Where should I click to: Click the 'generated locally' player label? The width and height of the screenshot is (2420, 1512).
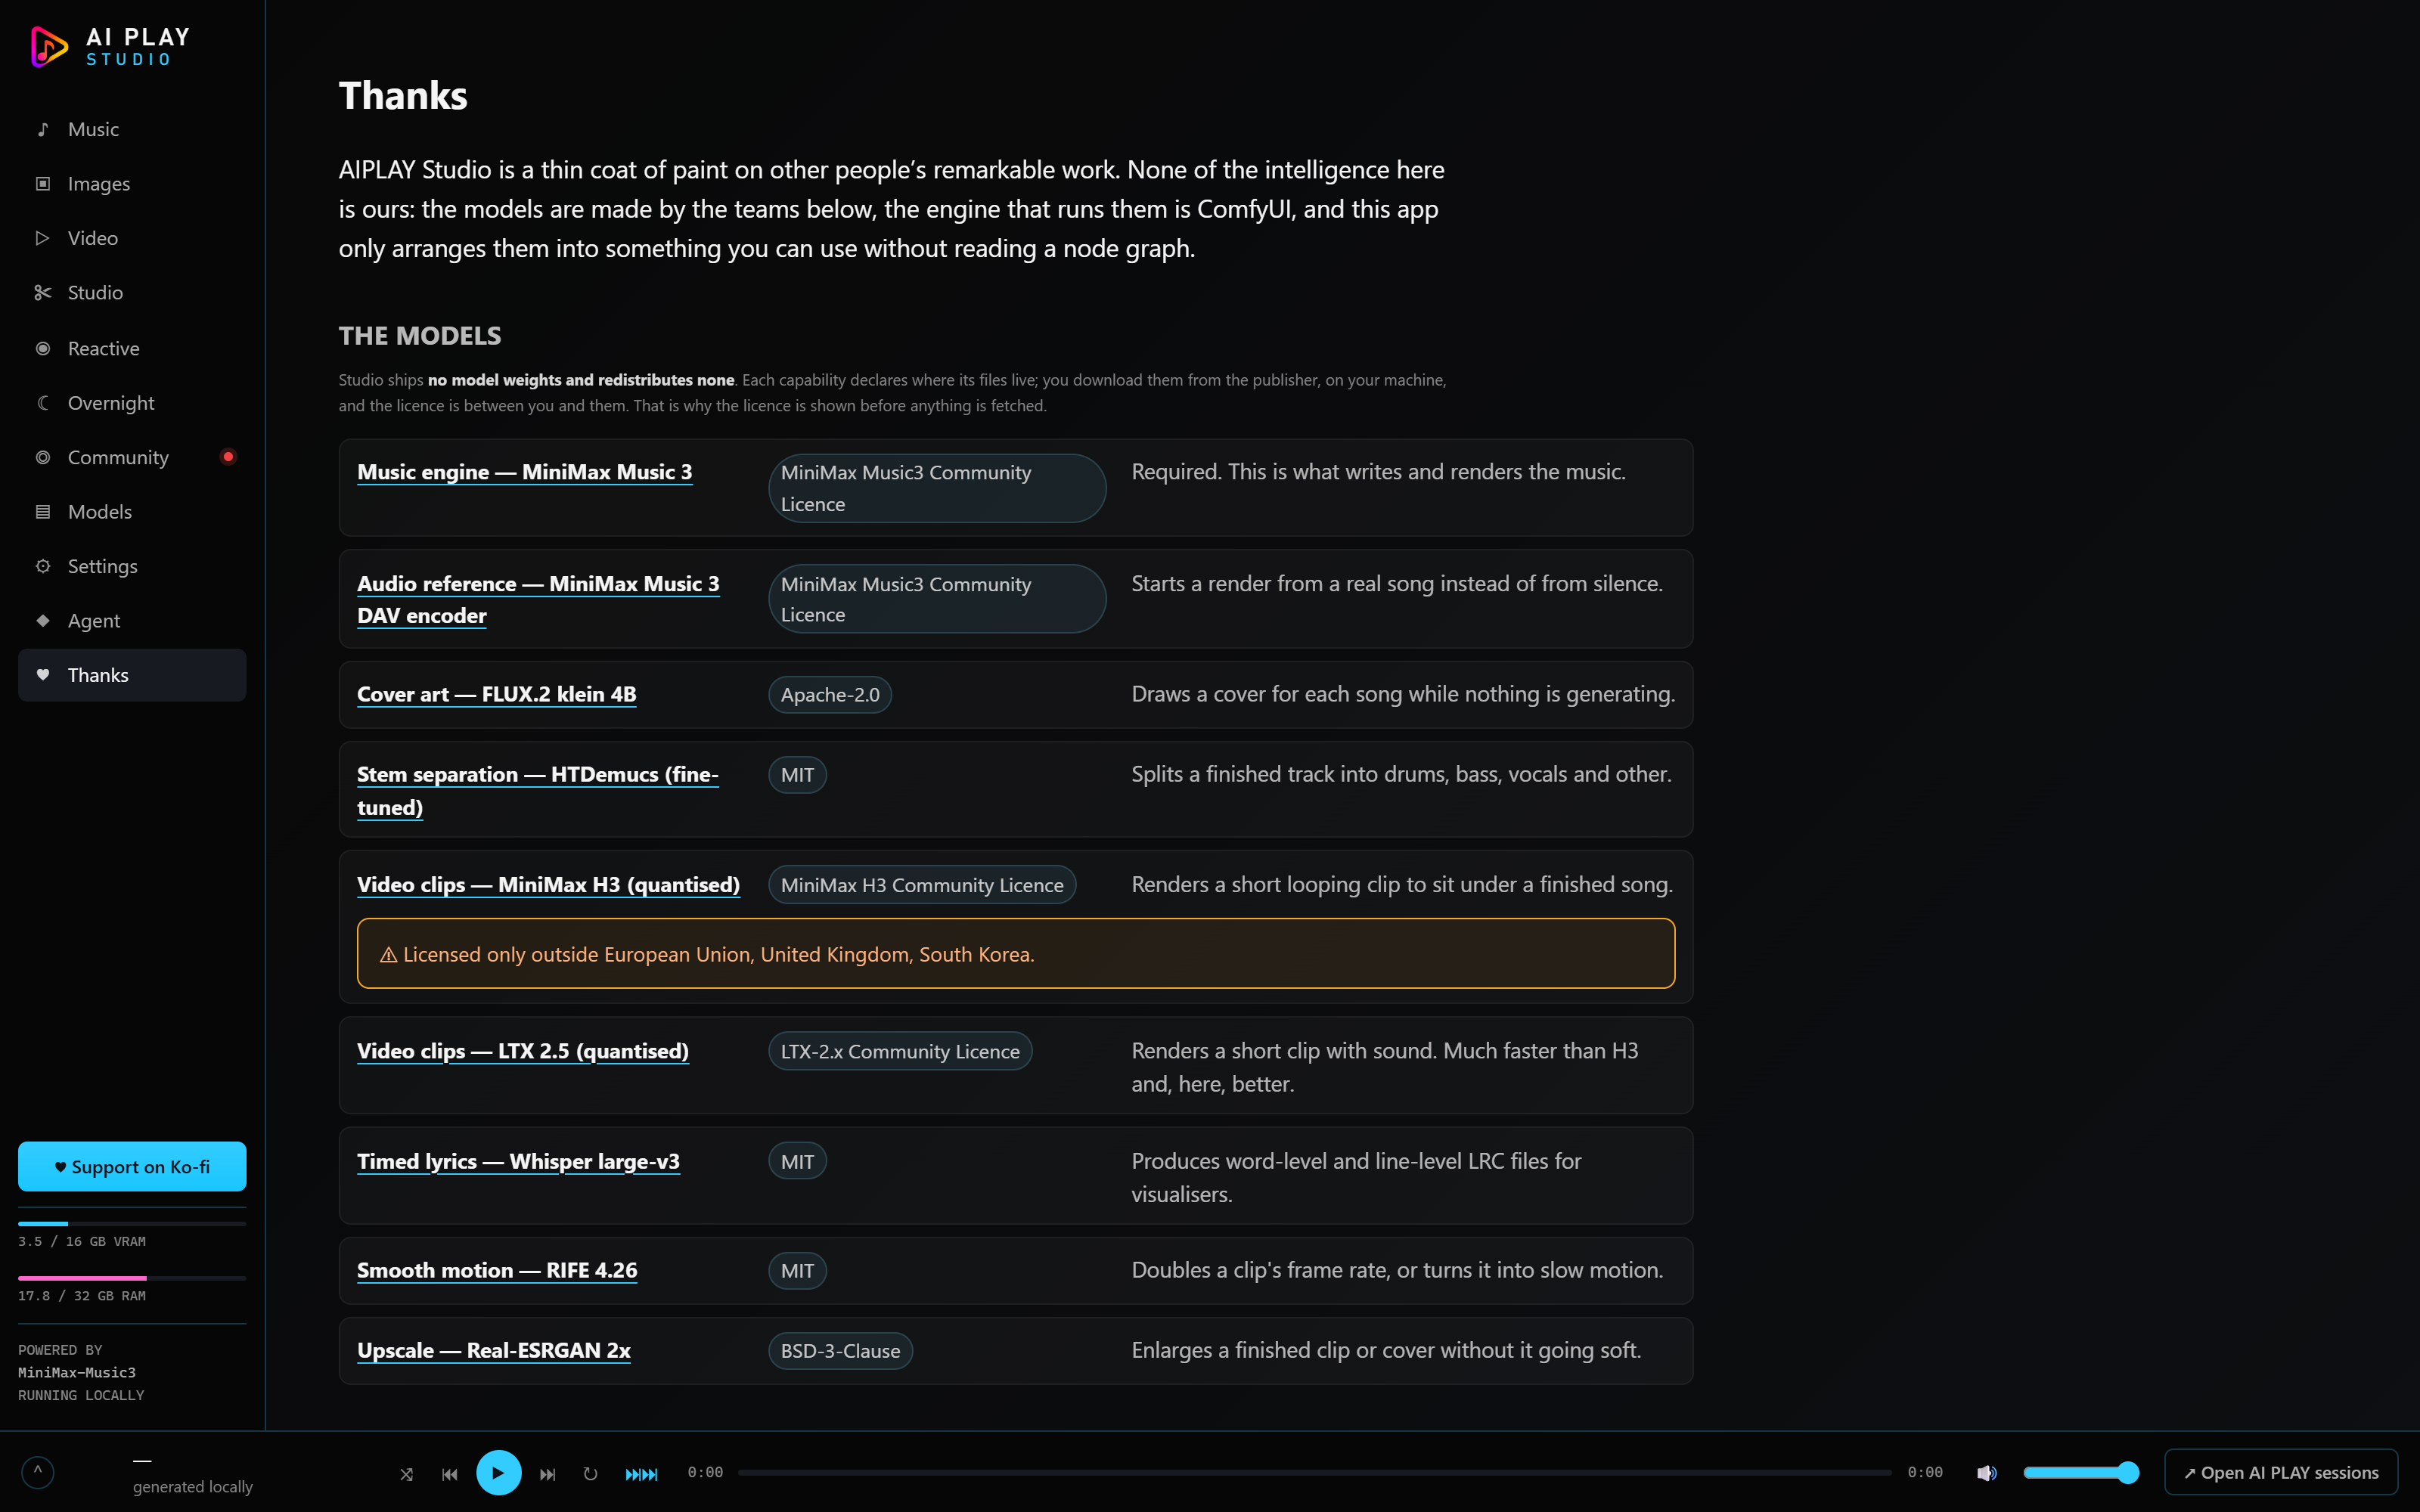coord(193,1486)
